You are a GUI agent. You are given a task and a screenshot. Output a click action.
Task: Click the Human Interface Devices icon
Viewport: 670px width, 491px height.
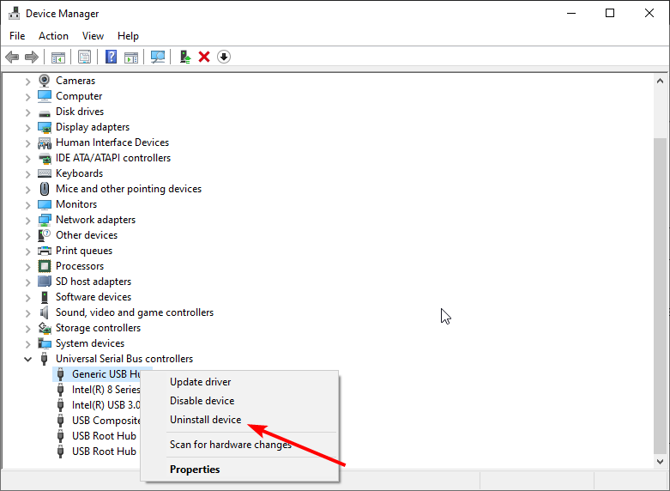[45, 142]
